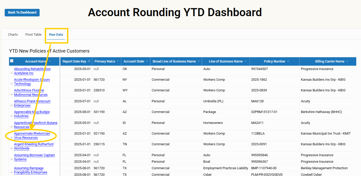Image resolution: width=361 pixels, height=176 pixels.
Task: Collapse the Assuming Borrower Captain Systems row
Action: click(11, 159)
